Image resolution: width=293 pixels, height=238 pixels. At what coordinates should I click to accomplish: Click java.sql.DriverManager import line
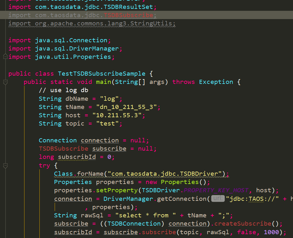pos(65,49)
